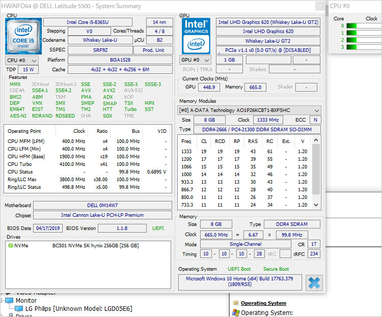
Task: Click the memory timings scrollbar thumb
Action: tap(316, 169)
